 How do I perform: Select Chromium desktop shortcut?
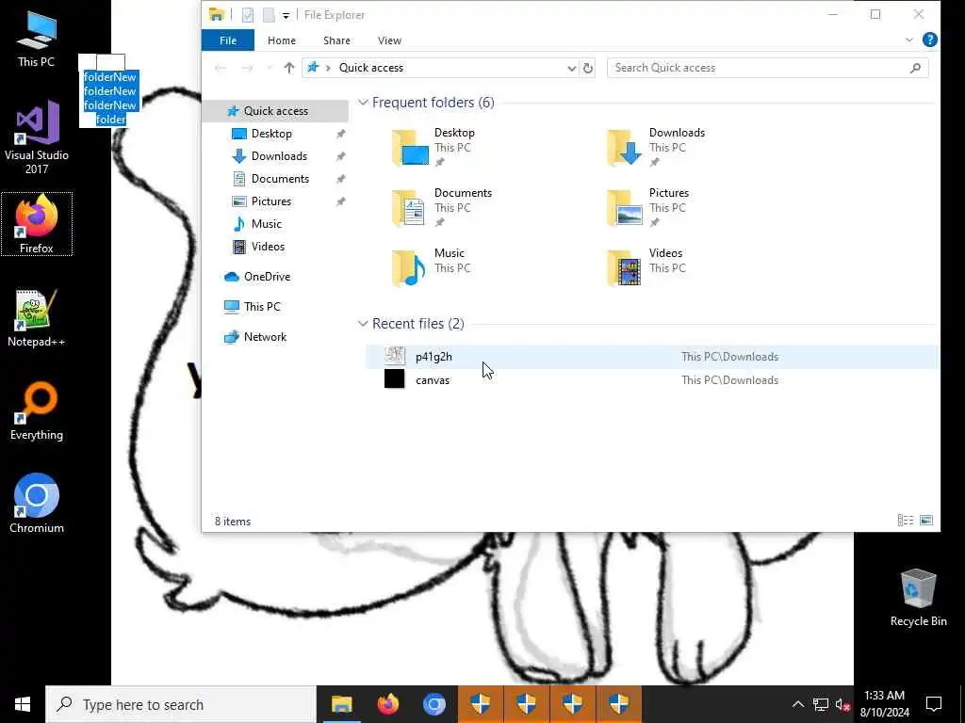[x=37, y=505]
